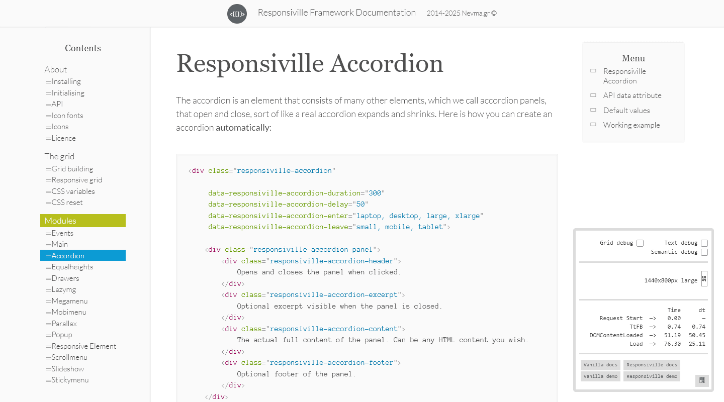Image resolution: width=724 pixels, height=402 pixels.
Task: Jump to 'API data attribute' section
Action: tap(632, 95)
